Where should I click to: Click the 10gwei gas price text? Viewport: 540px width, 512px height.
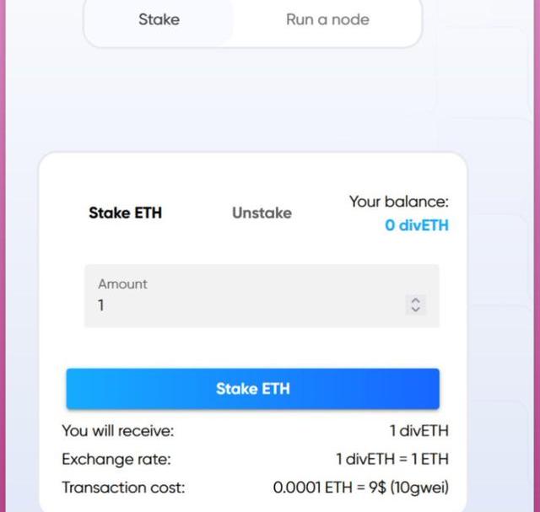[419, 488]
